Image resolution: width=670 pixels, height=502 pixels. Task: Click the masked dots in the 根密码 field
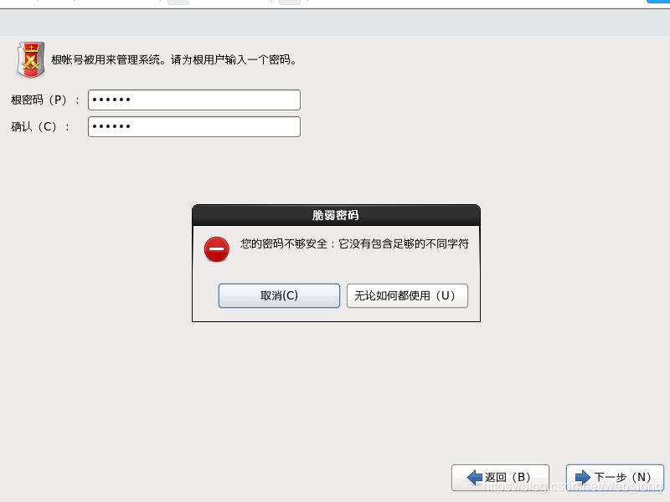point(113,100)
